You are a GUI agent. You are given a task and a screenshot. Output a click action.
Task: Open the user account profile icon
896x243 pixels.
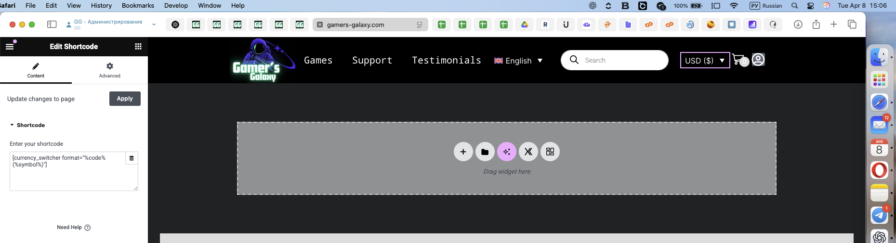pos(758,60)
